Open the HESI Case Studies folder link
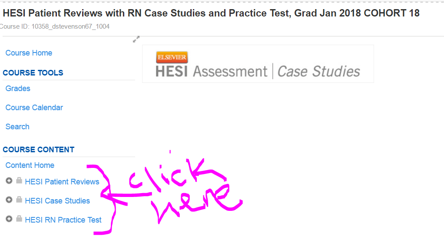The image size is (444, 246). click(x=57, y=201)
